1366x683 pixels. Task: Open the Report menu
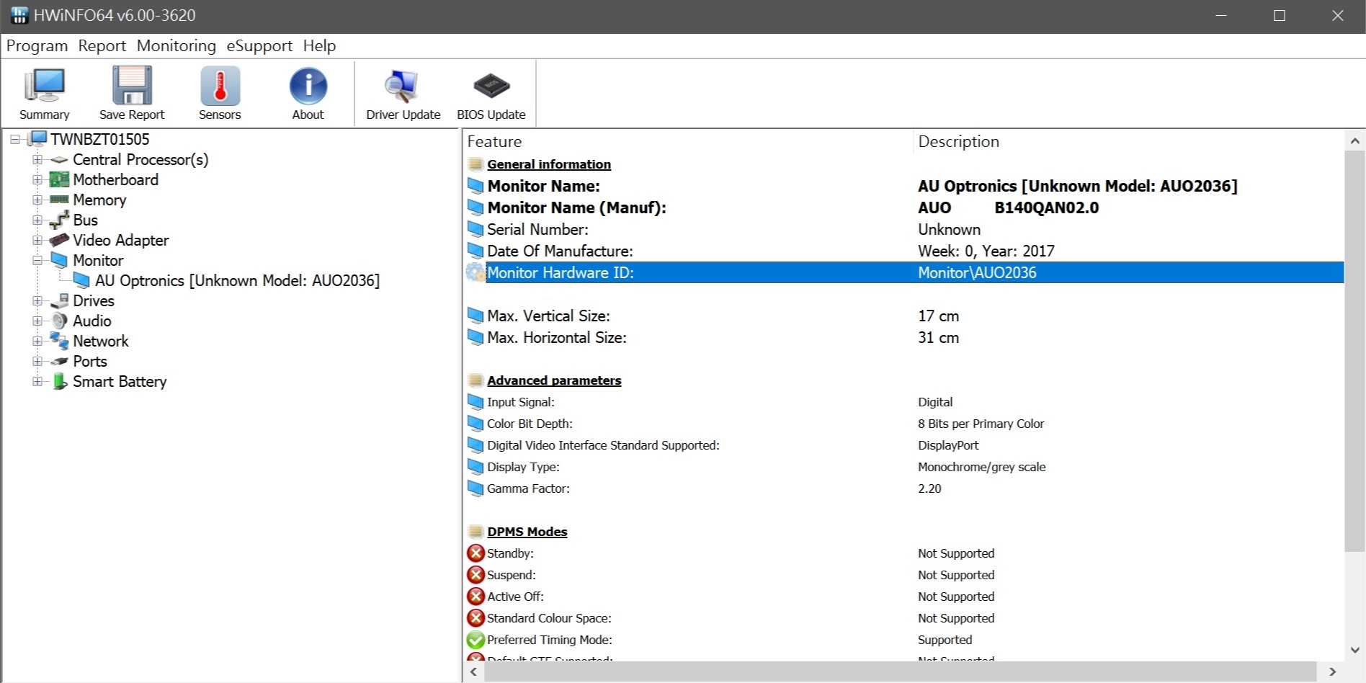tap(102, 45)
